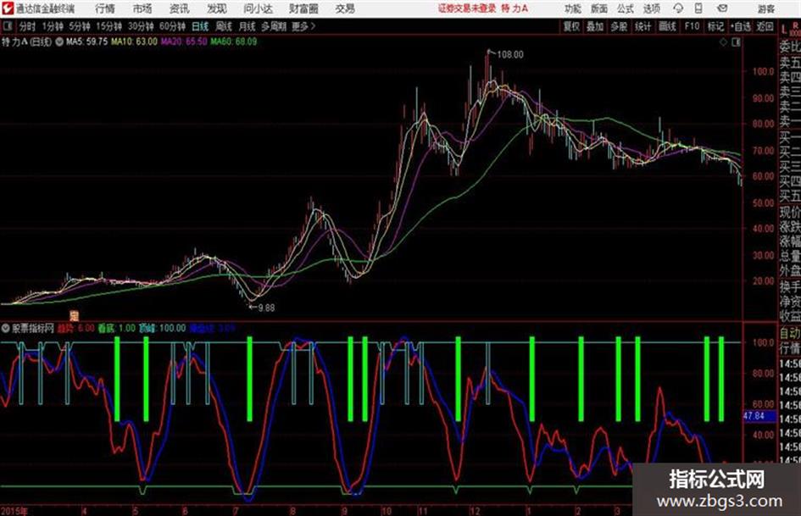Expand the 股票指标网 sub-indicator dropdown
The image size is (801, 516).
[x=6, y=328]
